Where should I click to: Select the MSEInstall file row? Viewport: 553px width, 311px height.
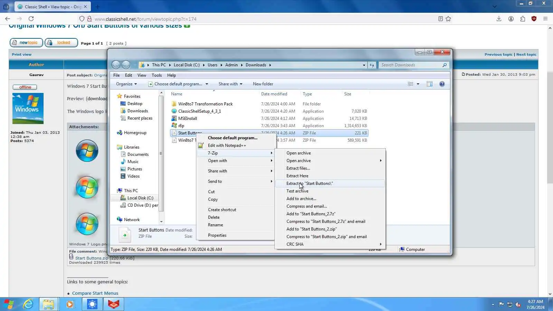[269, 119]
